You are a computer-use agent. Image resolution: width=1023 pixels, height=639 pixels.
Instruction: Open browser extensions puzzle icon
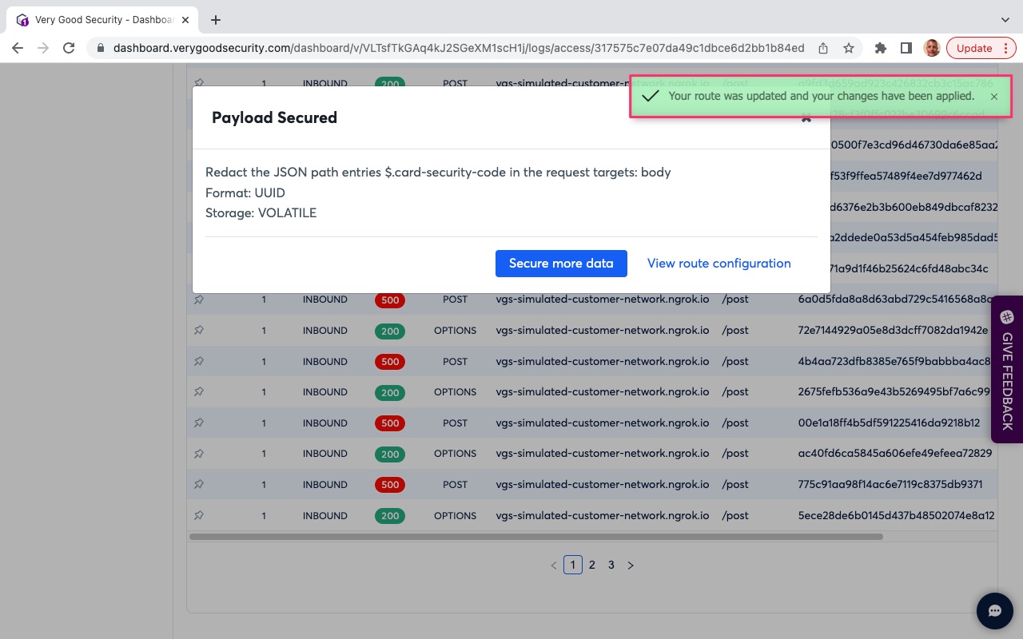[x=881, y=48]
